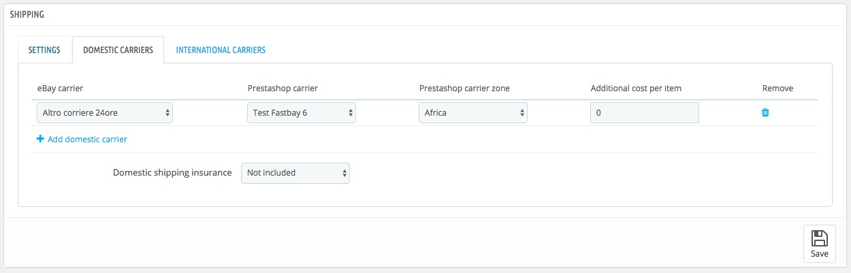
Task: Click the Remove column header
Action: click(777, 89)
